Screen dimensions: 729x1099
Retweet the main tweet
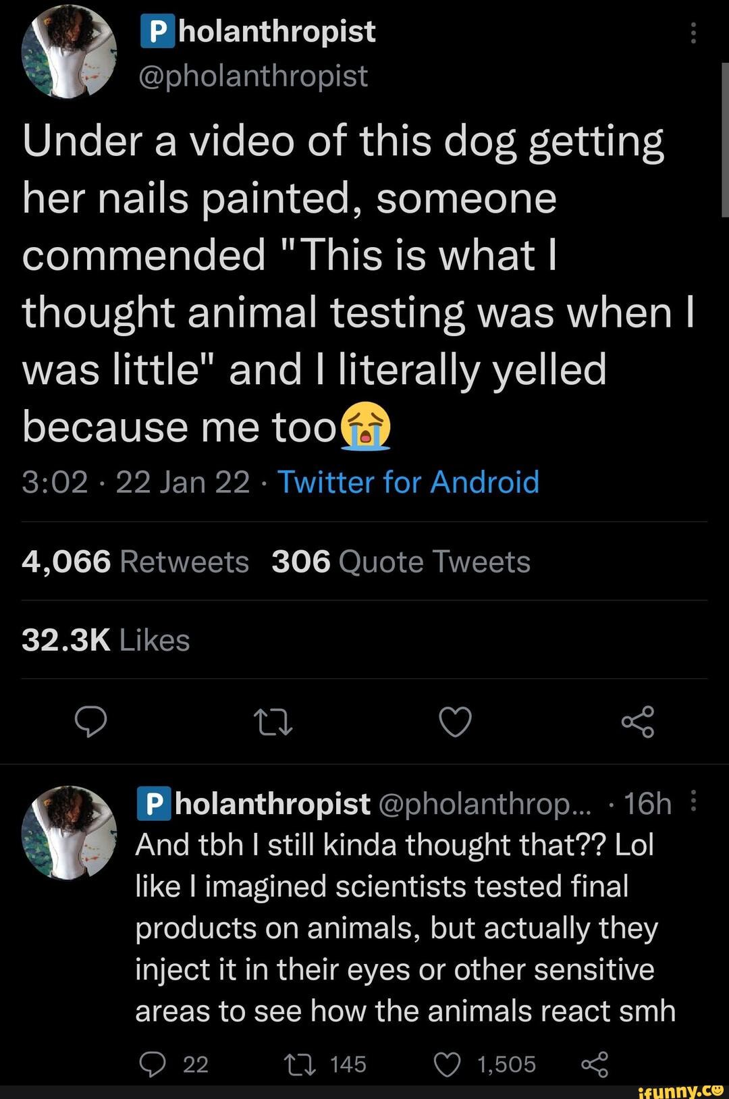pos(273,722)
